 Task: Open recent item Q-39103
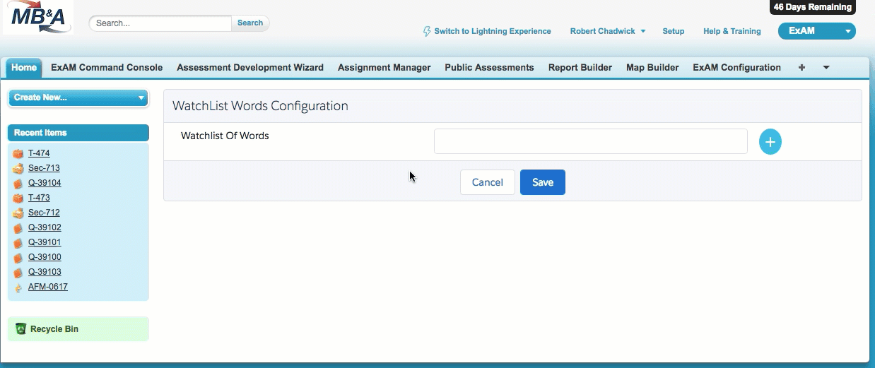pos(45,272)
